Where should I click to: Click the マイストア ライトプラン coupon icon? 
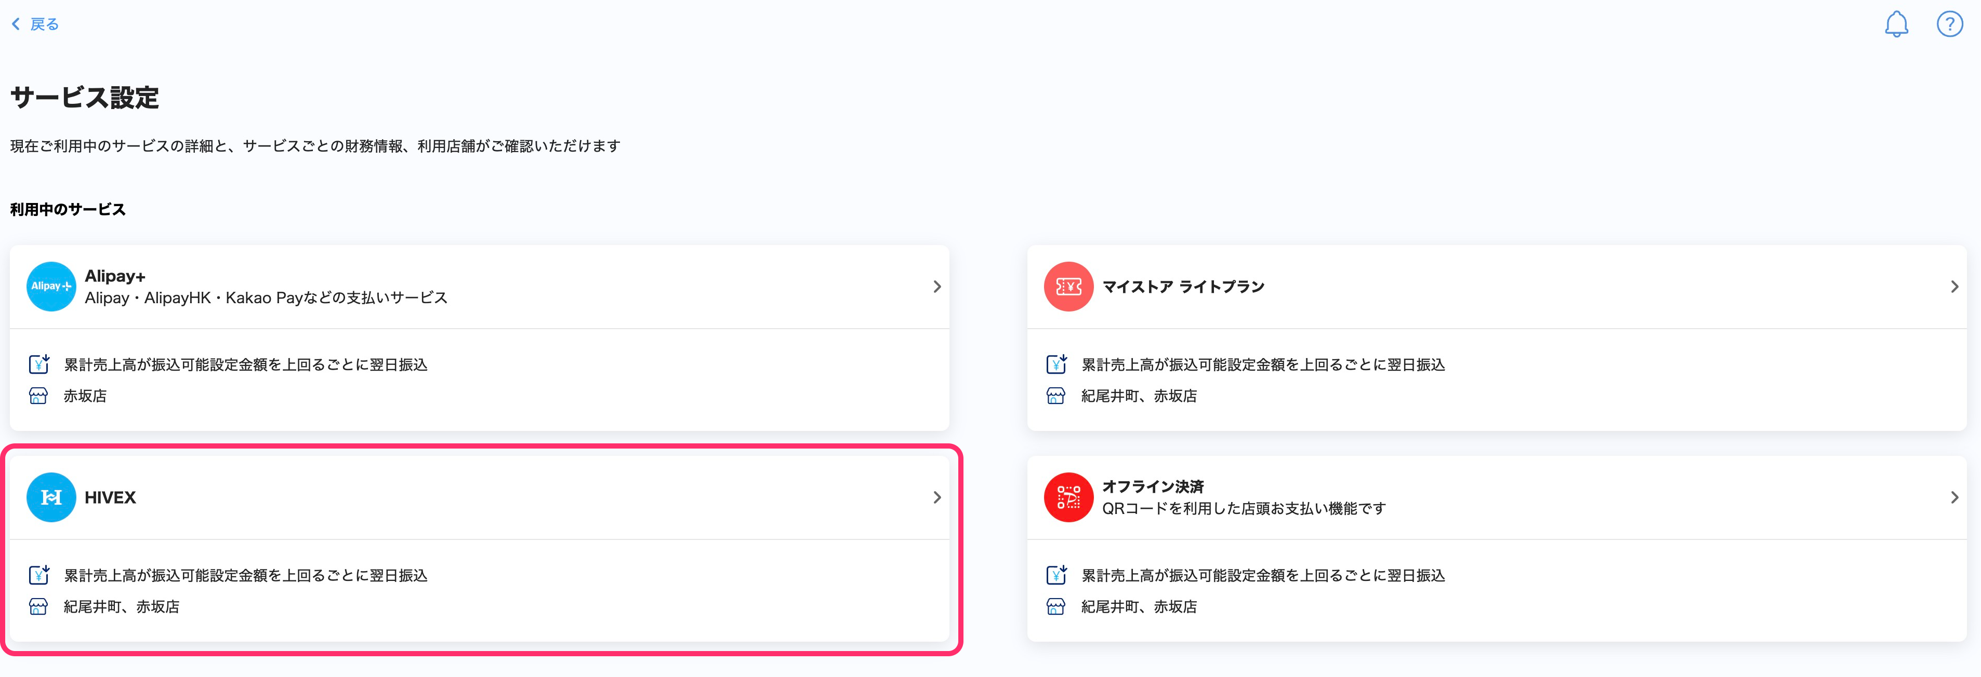click(x=1068, y=287)
